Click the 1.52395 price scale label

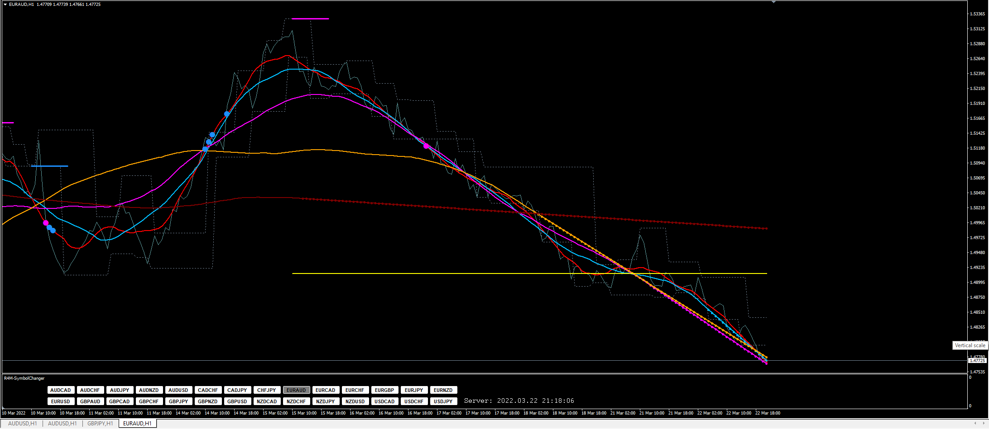[x=977, y=74]
